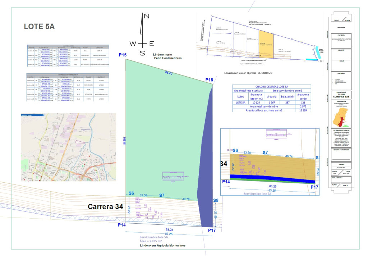
Task: Select the P18 corner marker
Action: [x=209, y=79]
